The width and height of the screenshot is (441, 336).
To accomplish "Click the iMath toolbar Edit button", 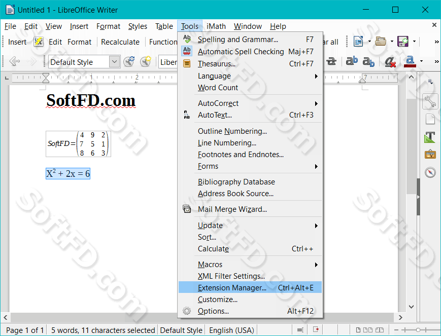I will pyautogui.click(x=55, y=42).
